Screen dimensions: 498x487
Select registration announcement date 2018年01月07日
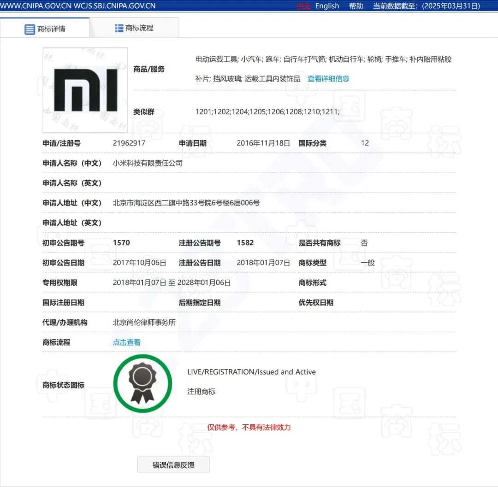pyautogui.click(x=263, y=263)
